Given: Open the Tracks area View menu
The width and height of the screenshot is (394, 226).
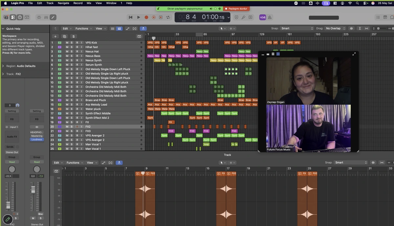Looking at the screenshot, I should (100, 28).
